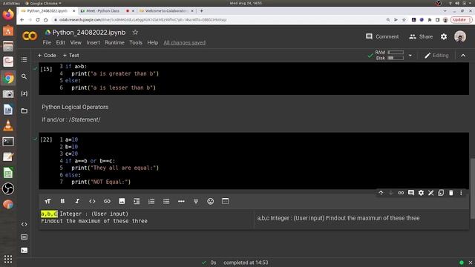
Task: Move the cell up with the arrow icon
Action: pyautogui.click(x=381, y=193)
